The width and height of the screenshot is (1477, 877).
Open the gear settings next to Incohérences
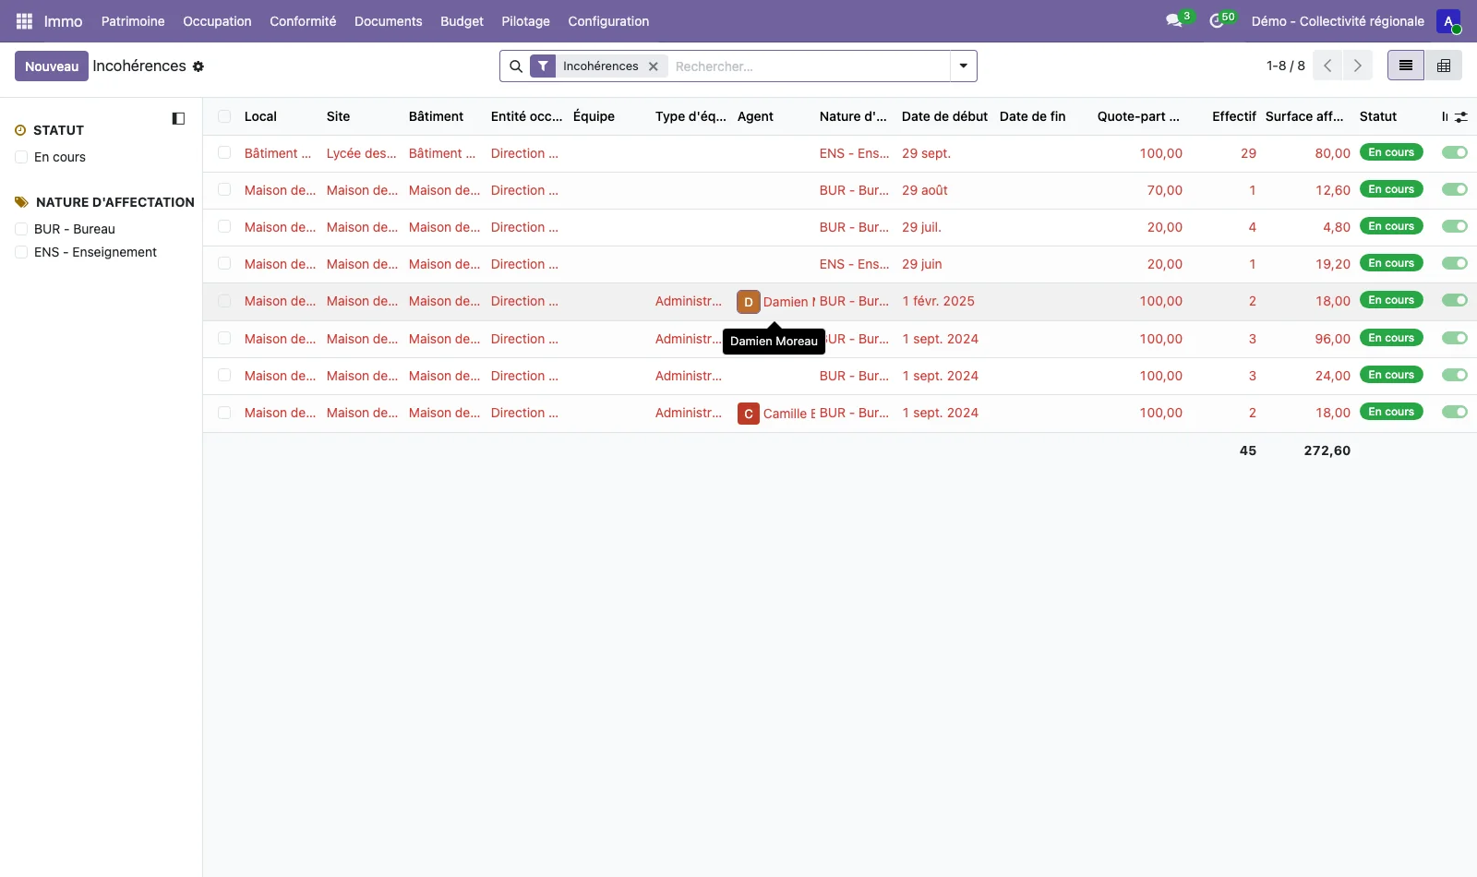coord(198,66)
